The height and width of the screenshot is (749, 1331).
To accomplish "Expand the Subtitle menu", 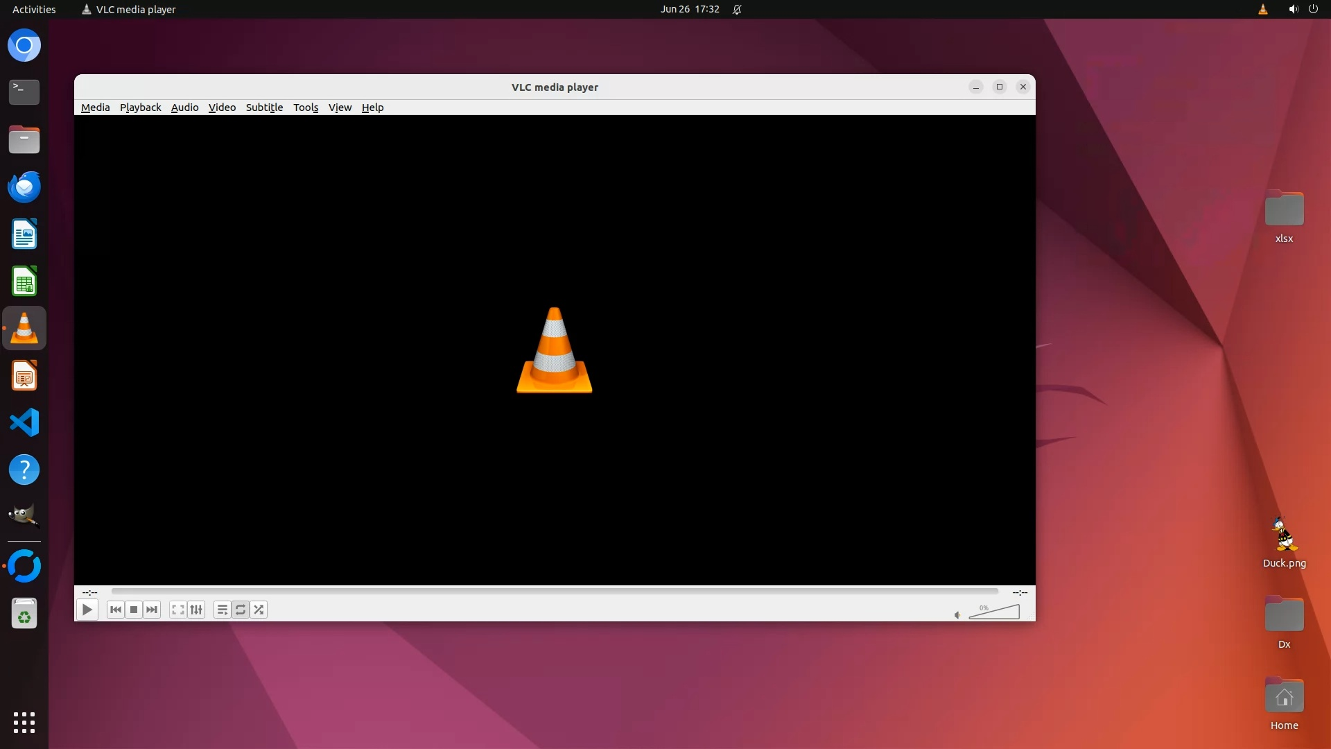I will pyautogui.click(x=264, y=107).
